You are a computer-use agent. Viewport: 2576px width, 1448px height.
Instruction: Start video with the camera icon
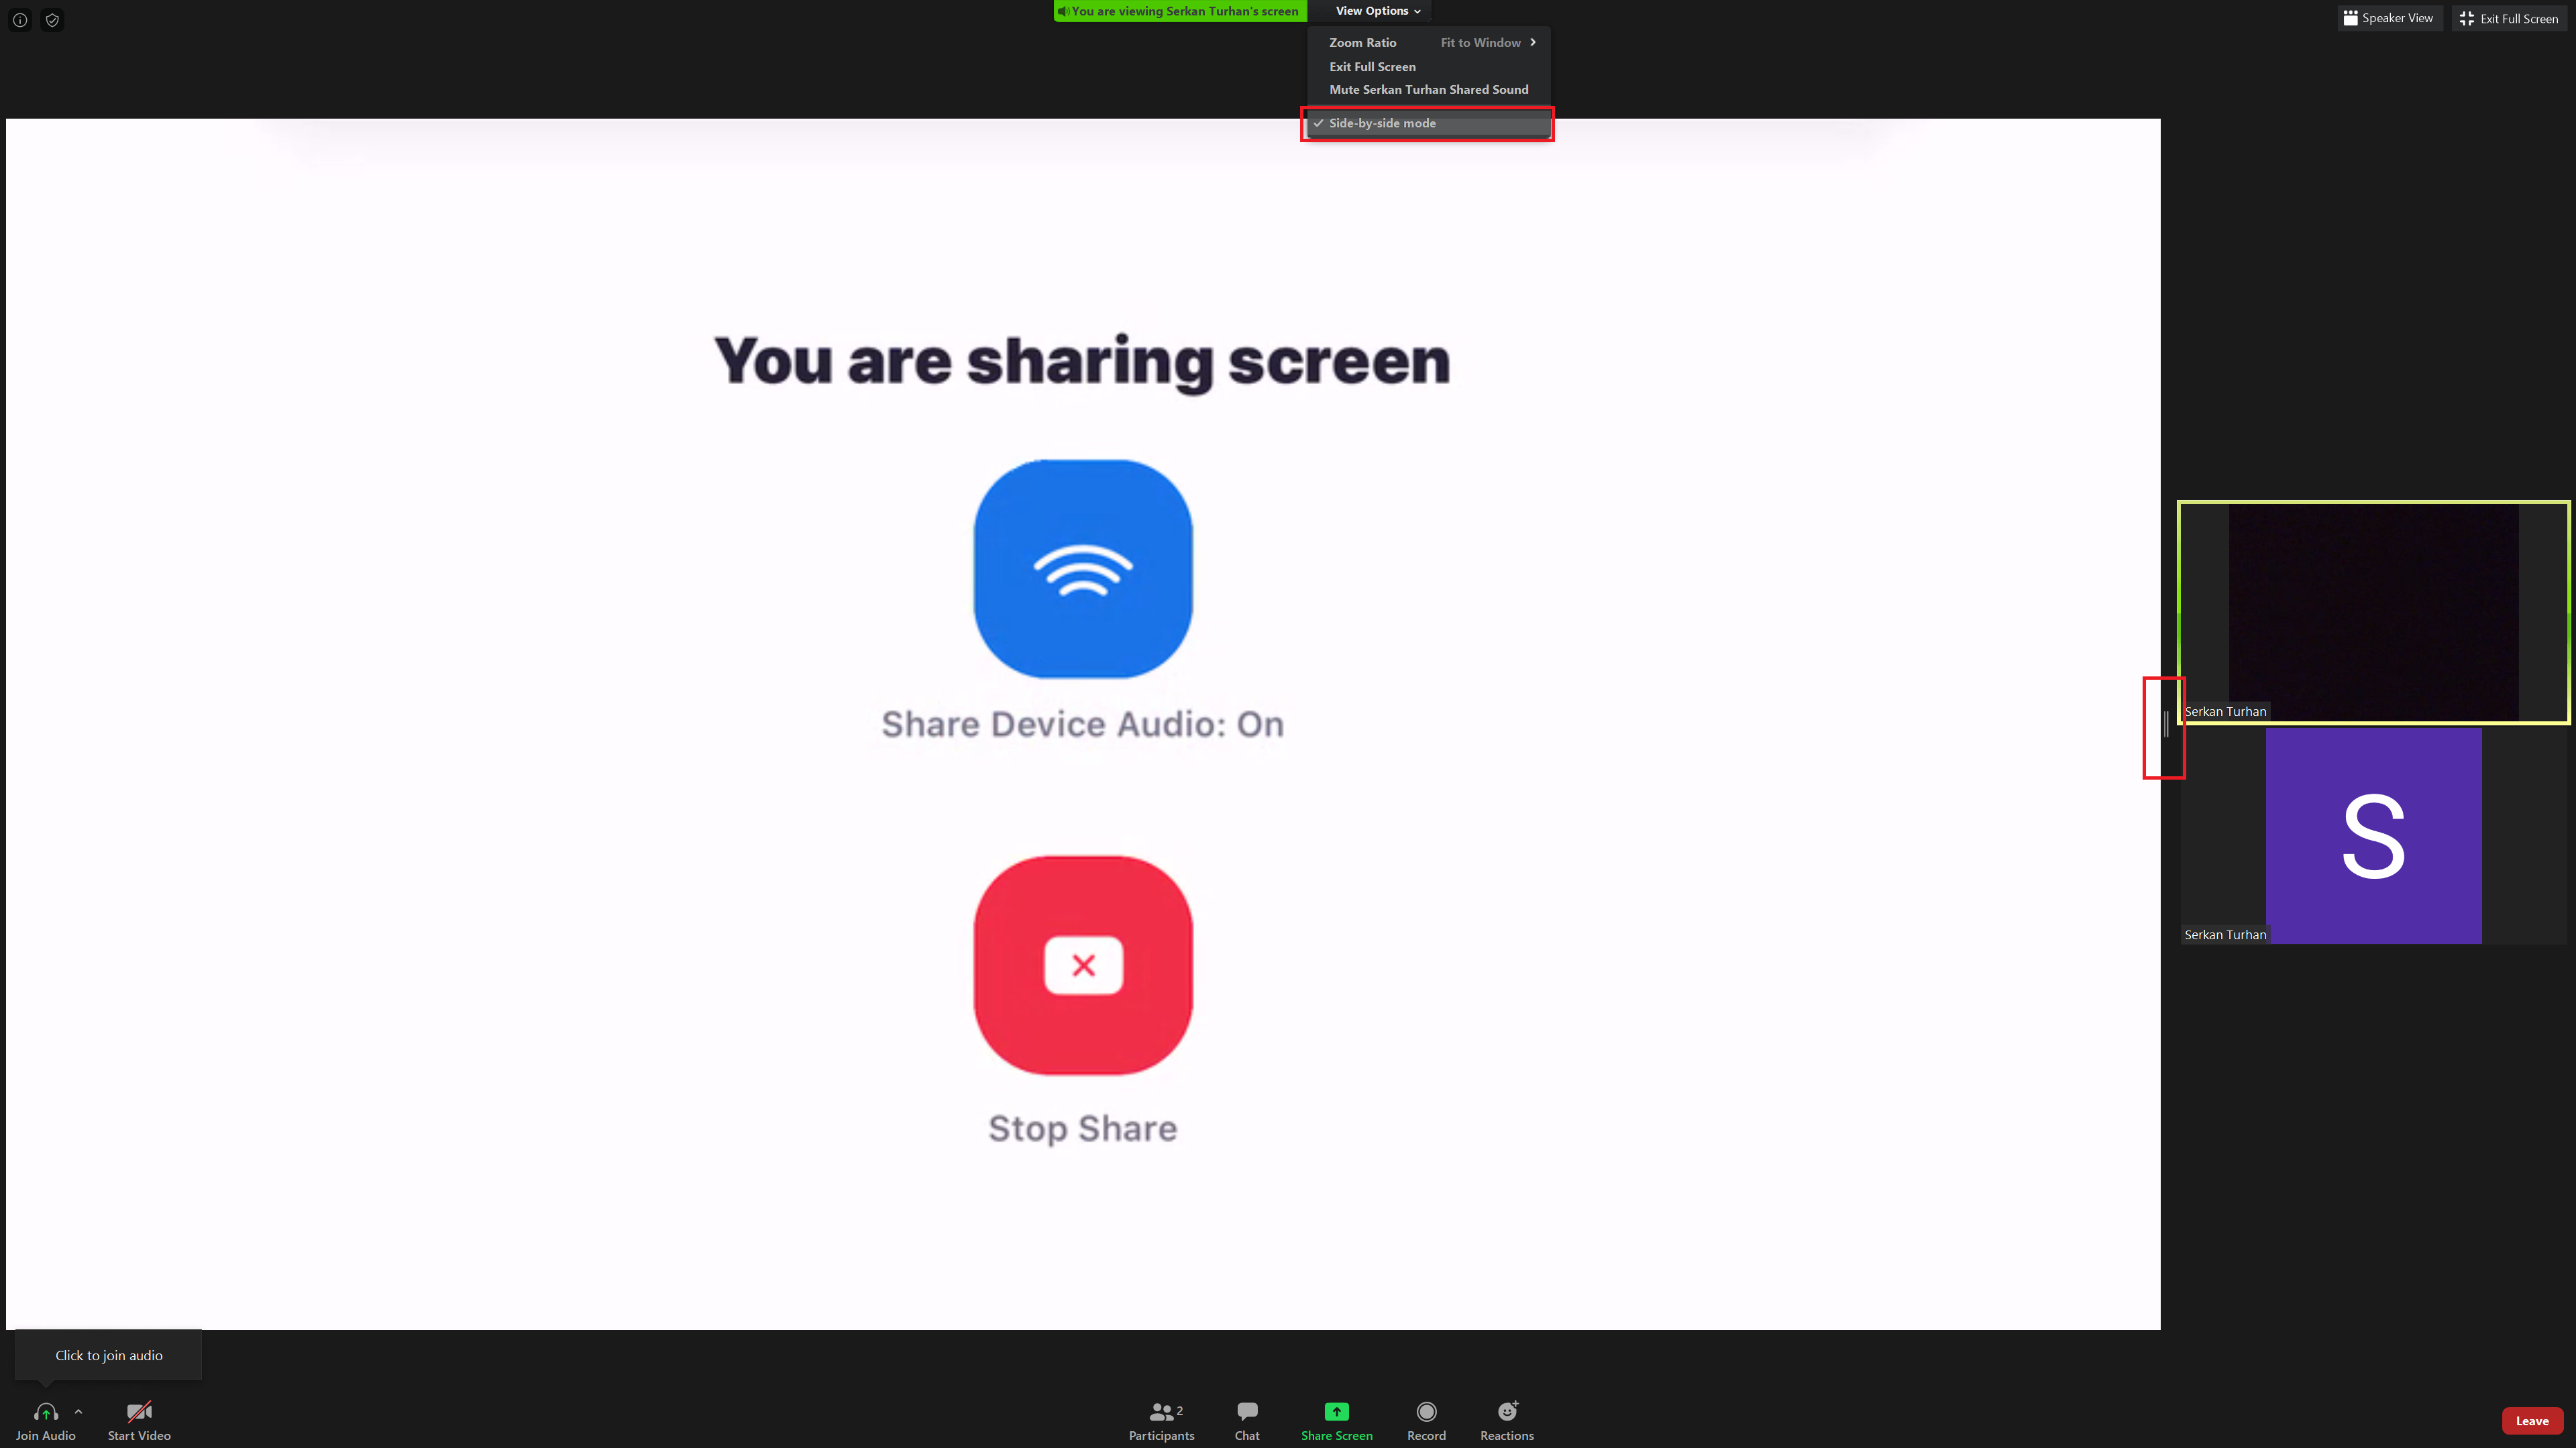[x=139, y=1411]
